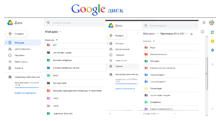Select Недавние in right window sidebar

(x=123, y=55)
